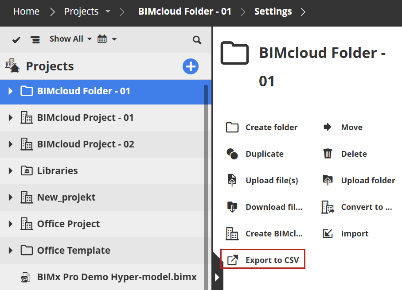Open the Settings breadcrumb item
This screenshot has width=402, height=290.
pyautogui.click(x=273, y=12)
